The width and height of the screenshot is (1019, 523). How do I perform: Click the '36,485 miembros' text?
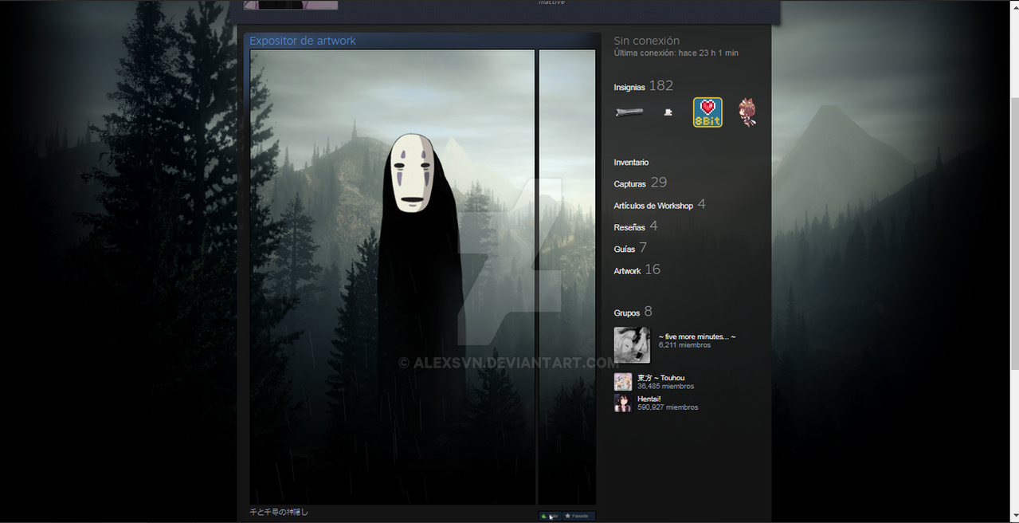pyautogui.click(x=665, y=387)
